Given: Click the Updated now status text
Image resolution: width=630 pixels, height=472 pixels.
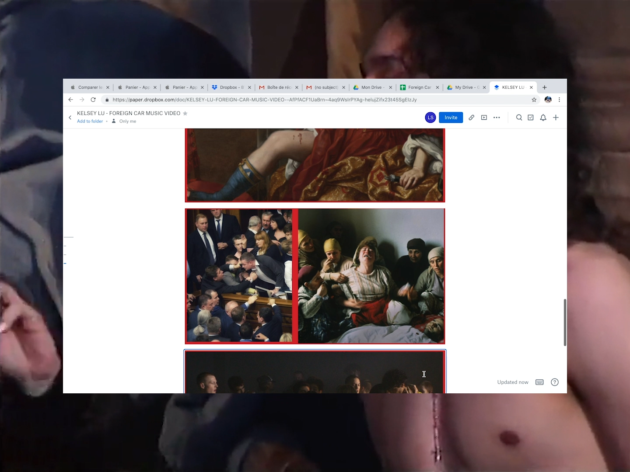Looking at the screenshot, I should pyautogui.click(x=513, y=382).
